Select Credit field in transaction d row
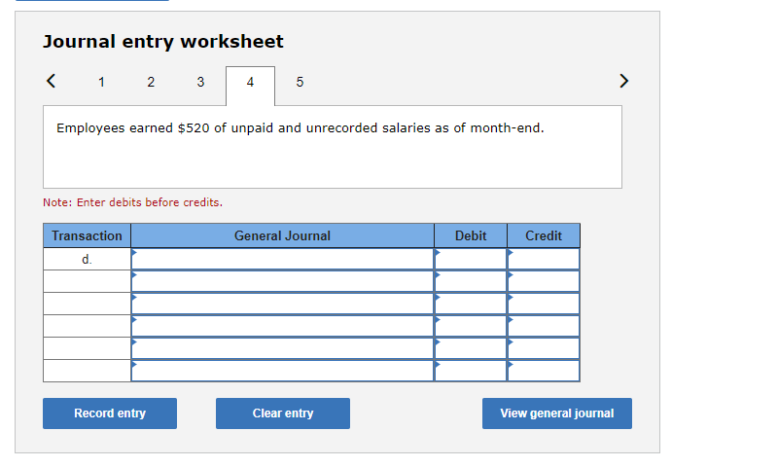778x467 pixels. [x=544, y=259]
